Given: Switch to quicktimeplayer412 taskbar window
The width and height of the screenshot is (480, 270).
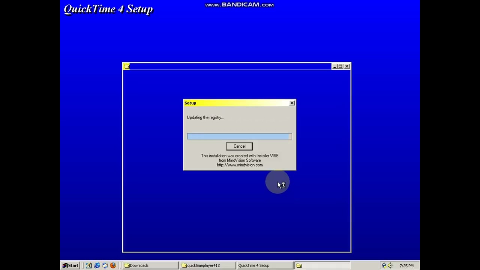Looking at the screenshot, I should click(x=207, y=265).
